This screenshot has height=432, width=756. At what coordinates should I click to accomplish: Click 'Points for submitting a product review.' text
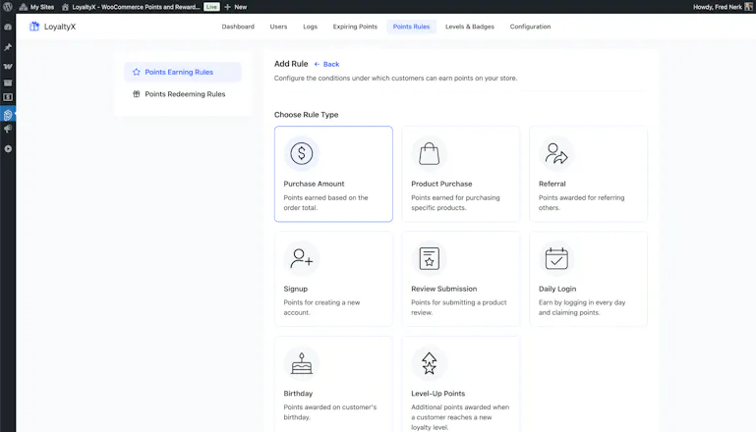click(459, 307)
